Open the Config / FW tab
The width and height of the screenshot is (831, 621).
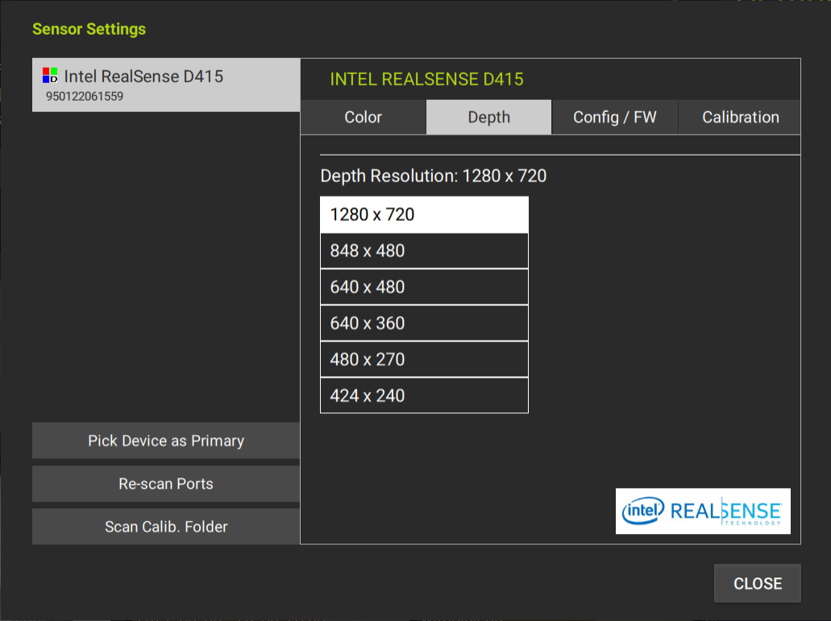tap(615, 117)
